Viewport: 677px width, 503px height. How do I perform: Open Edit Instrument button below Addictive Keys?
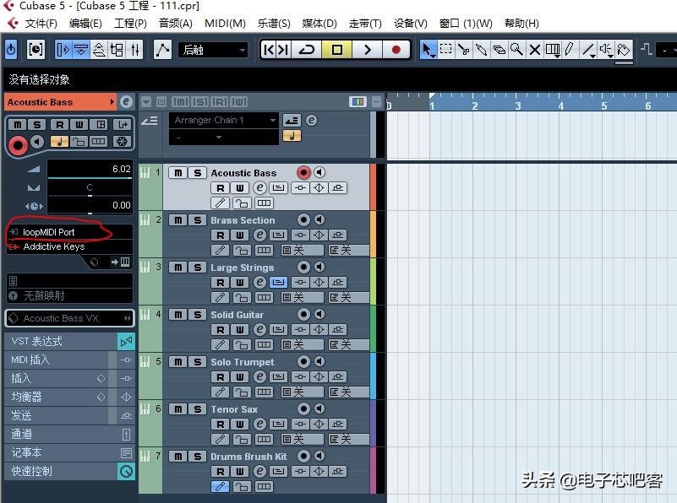(125, 262)
